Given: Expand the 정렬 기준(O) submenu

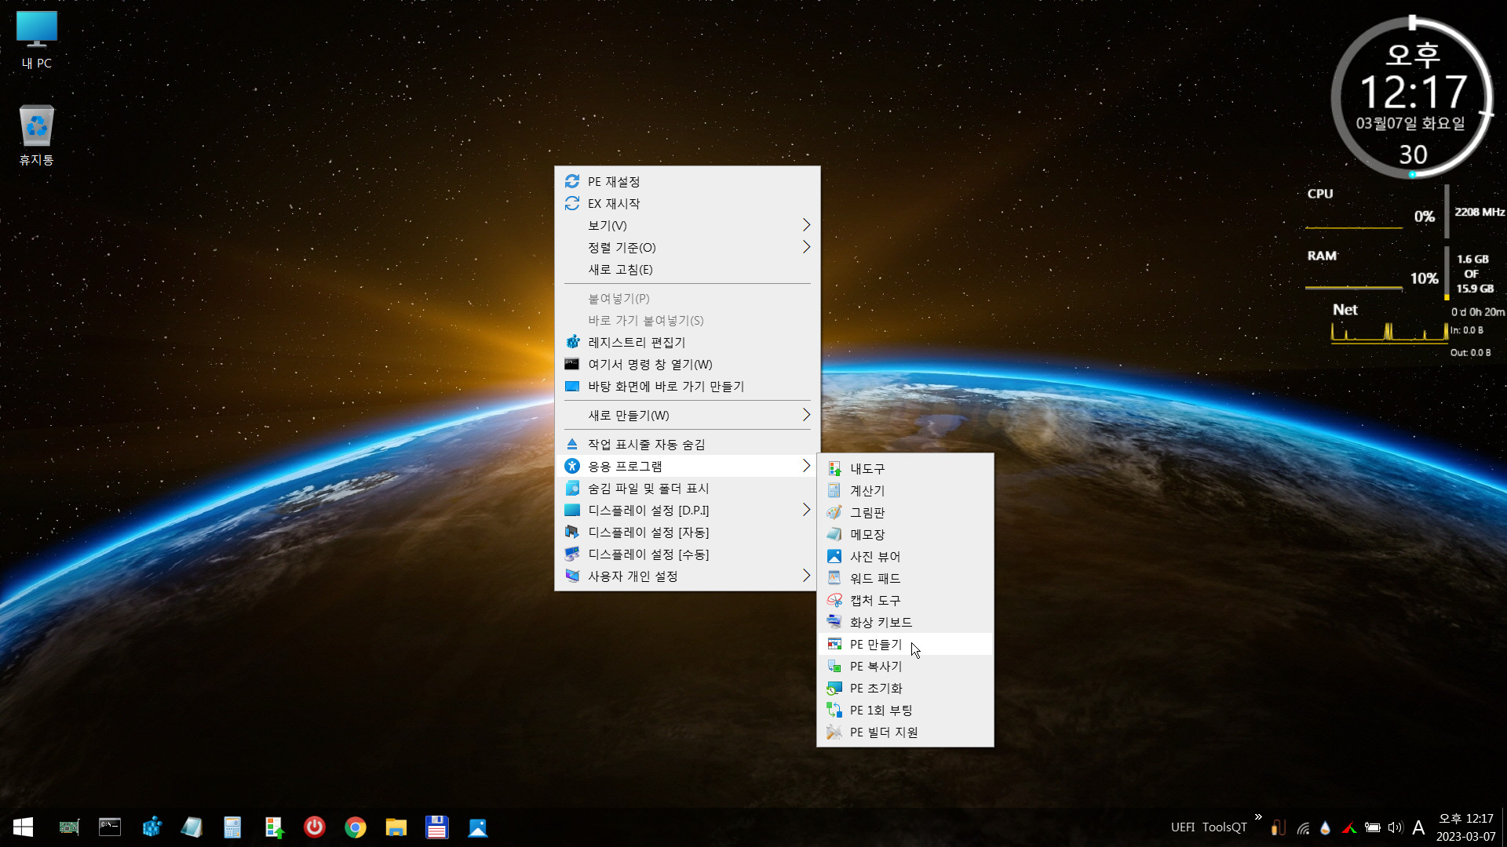Looking at the screenshot, I should (687, 247).
